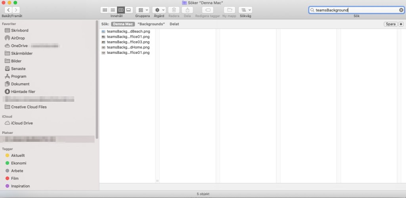Viewport: 406px width, 198px height.
Task: Clear the search field with the X icon
Action: tap(401, 10)
